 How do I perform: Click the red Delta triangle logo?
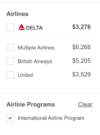click(21, 27)
